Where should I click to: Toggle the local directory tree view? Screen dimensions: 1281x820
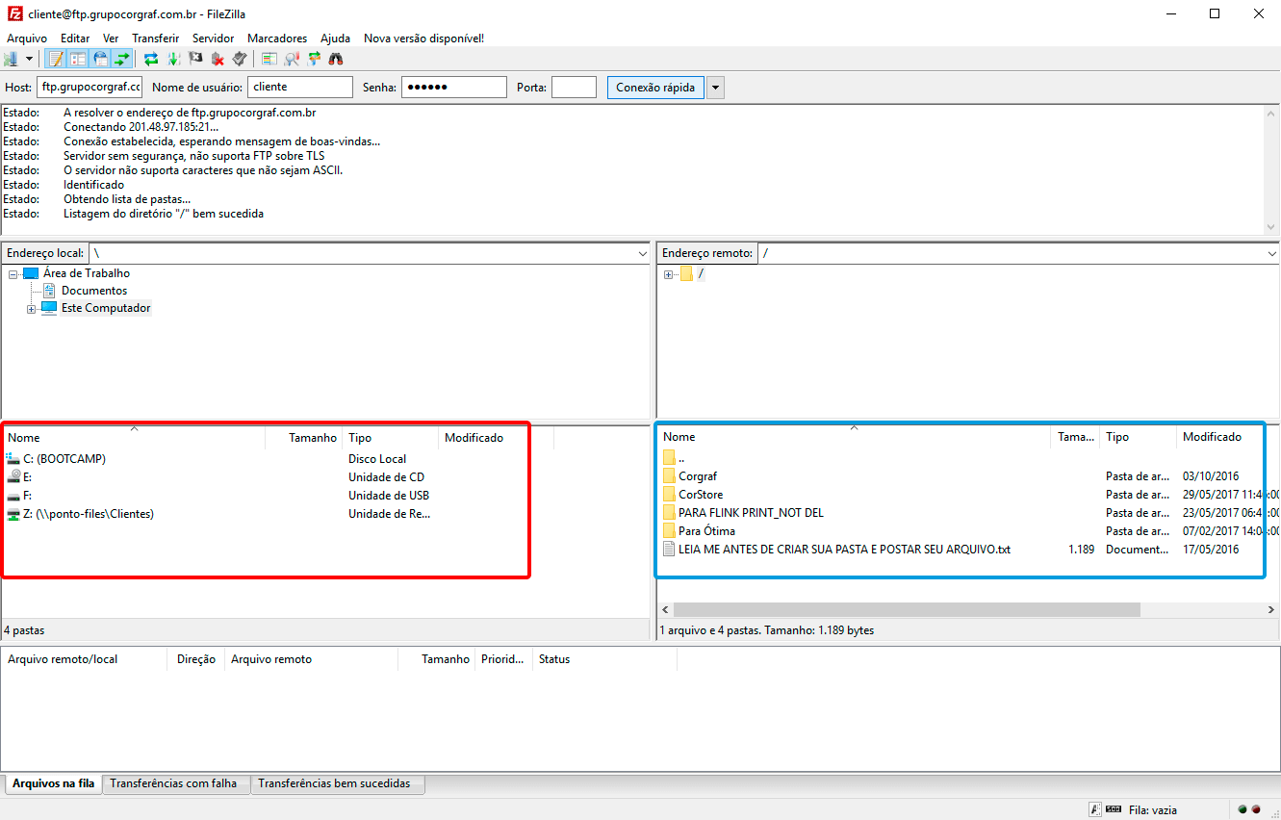pyautogui.click(x=78, y=59)
